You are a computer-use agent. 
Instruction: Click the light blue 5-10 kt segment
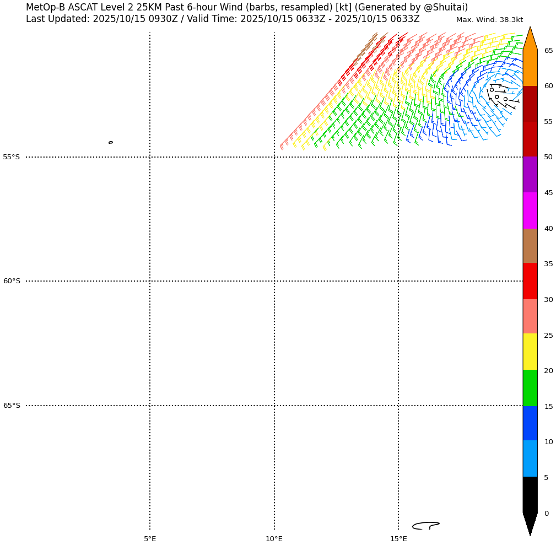tap(530, 458)
